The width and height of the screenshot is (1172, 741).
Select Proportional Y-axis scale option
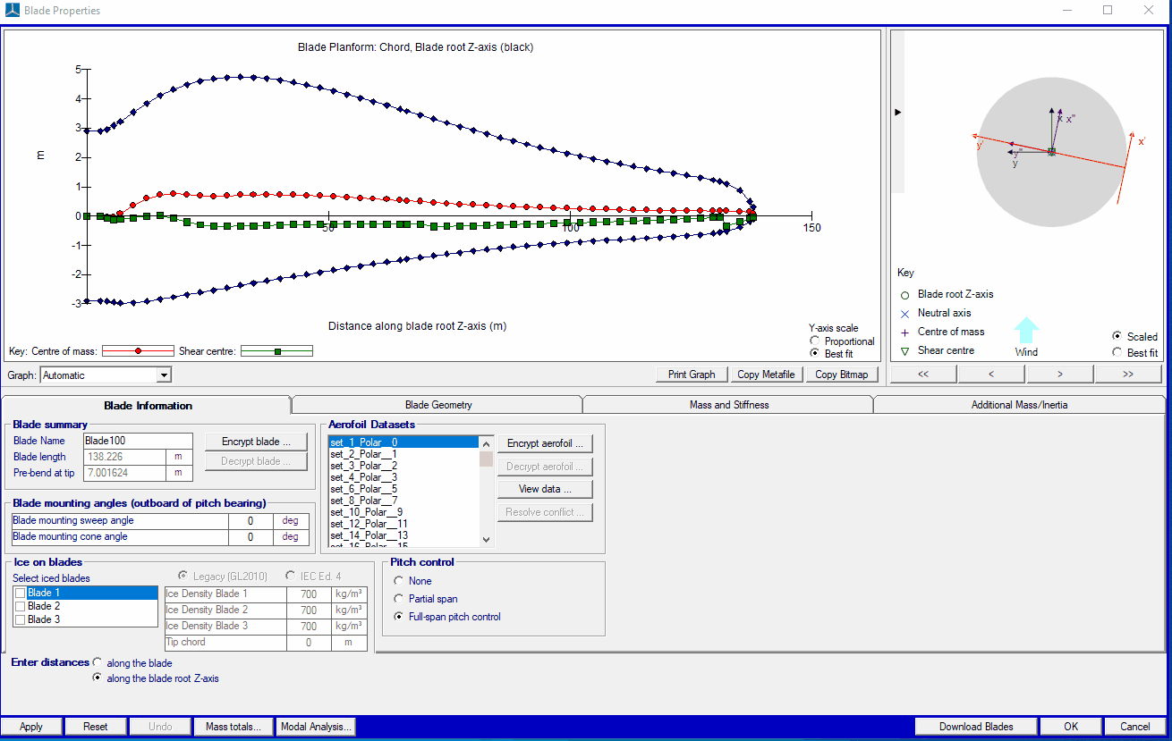814,341
